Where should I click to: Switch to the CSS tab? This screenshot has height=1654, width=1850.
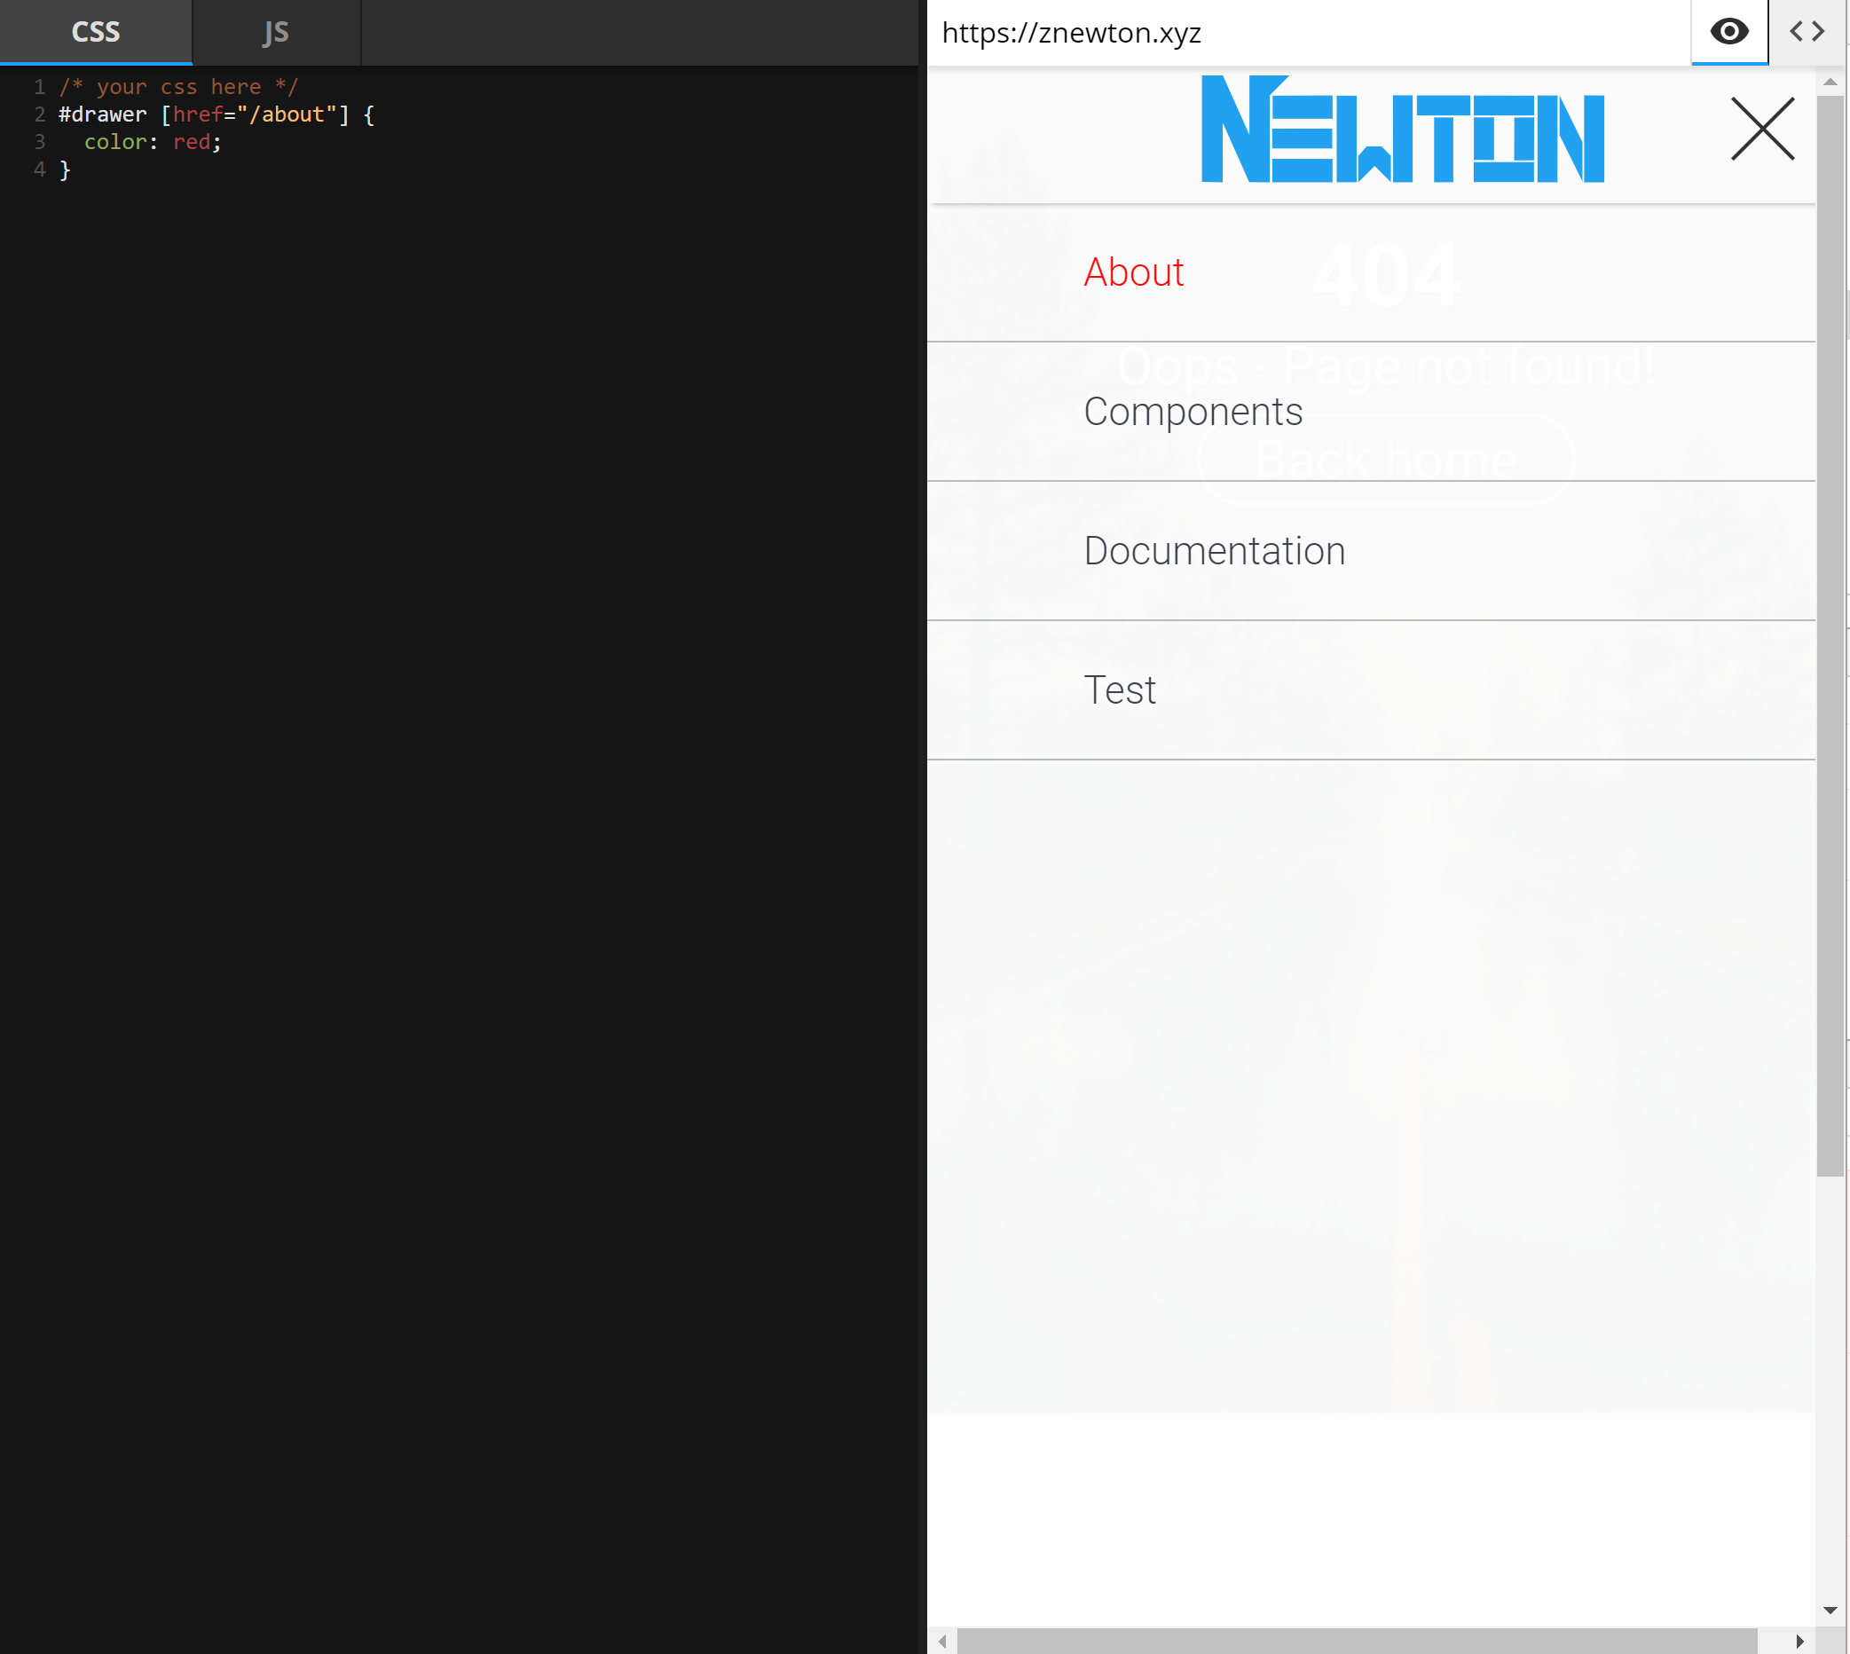(x=96, y=32)
